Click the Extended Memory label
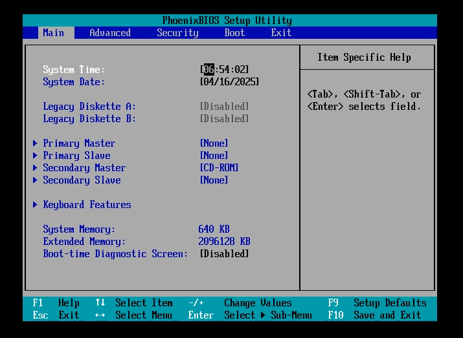This screenshot has height=338, width=463. (x=84, y=242)
